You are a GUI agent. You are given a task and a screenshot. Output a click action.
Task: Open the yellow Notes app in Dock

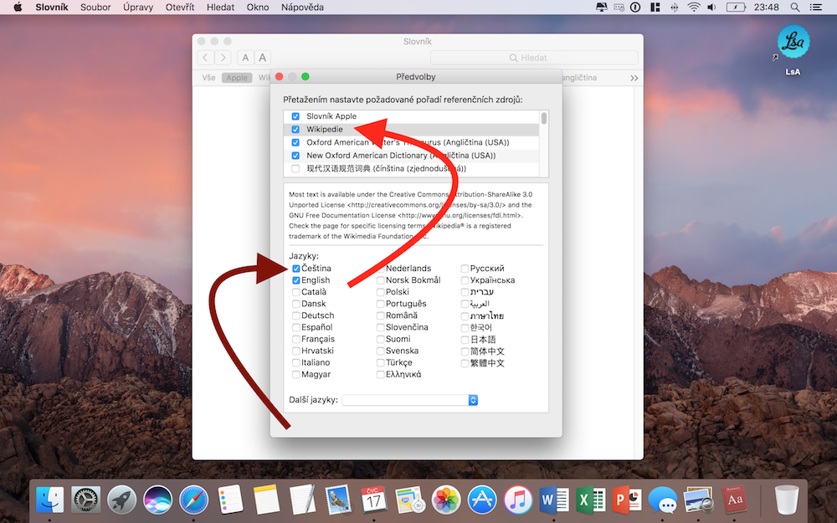[x=266, y=500]
